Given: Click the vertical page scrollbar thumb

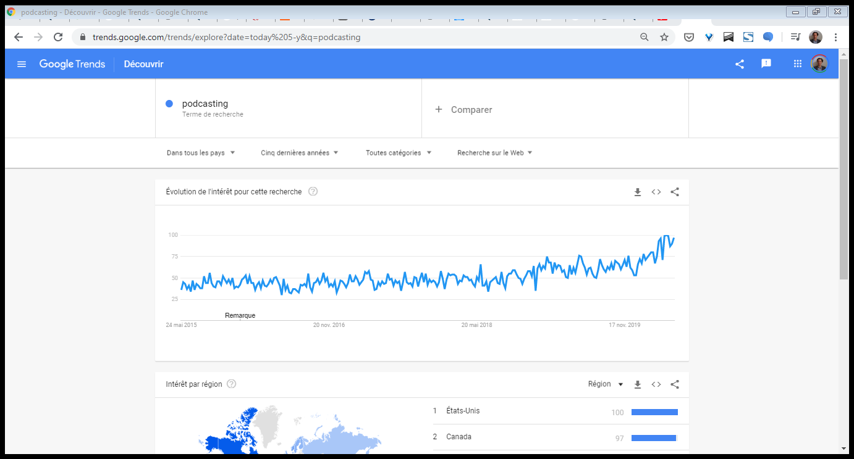Looking at the screenshot, I should 844,169.
